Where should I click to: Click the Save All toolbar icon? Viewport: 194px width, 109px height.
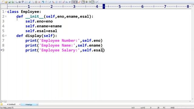point(13,2)
